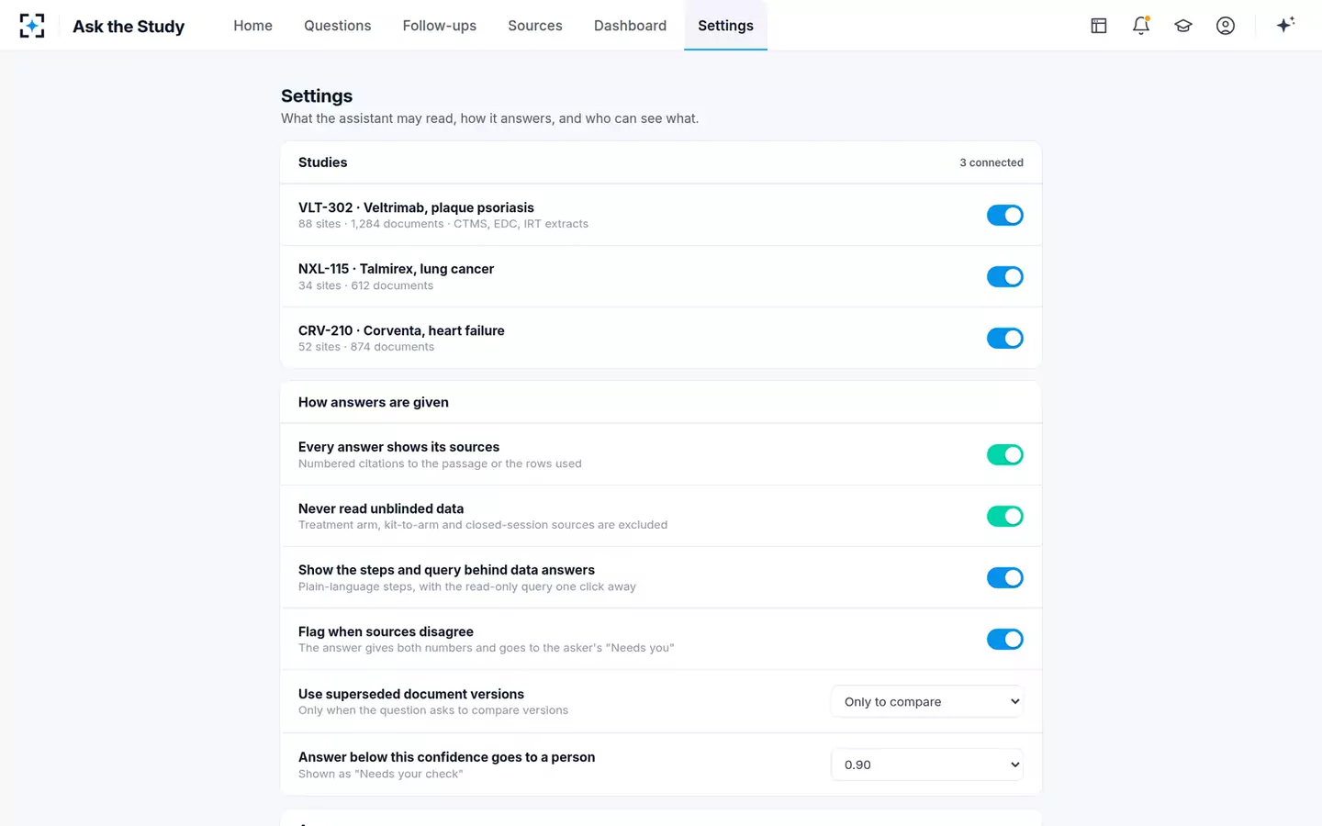Viewport: 1322px width, 826px height.
Task: Open the Questions tab
Action: pyautogui.click(x=338, y=26)
